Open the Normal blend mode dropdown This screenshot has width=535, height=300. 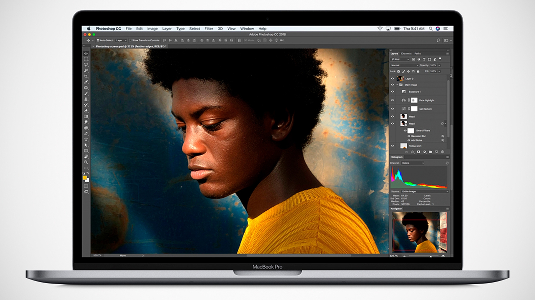[x=404, y=65]
